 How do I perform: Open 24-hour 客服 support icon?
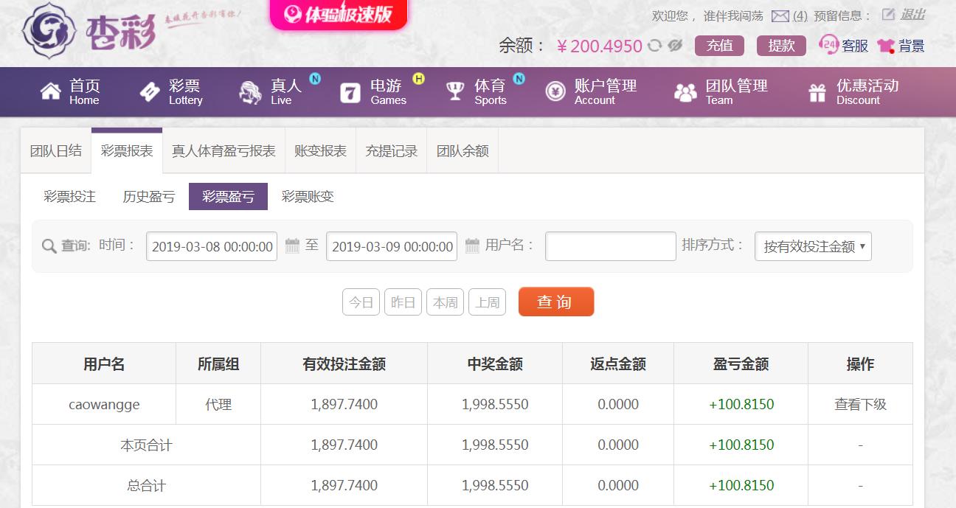[830, 45]
